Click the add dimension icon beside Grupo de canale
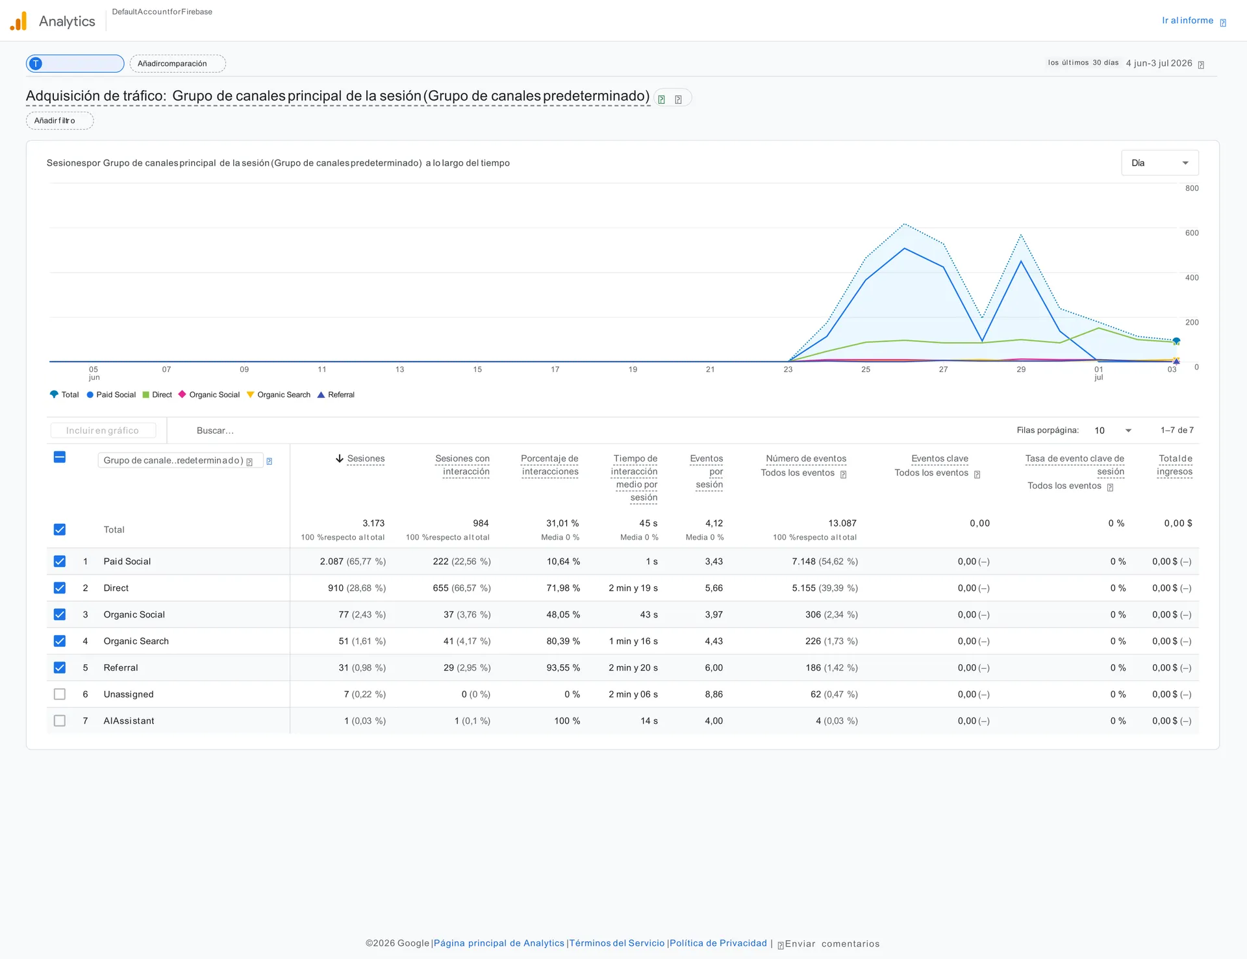Image resolution: width=1247 pixels, height=959 pixels. [269, 461]
